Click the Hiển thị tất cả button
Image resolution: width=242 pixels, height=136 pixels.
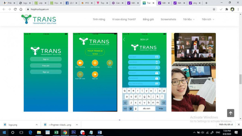(x=226, y=124)
